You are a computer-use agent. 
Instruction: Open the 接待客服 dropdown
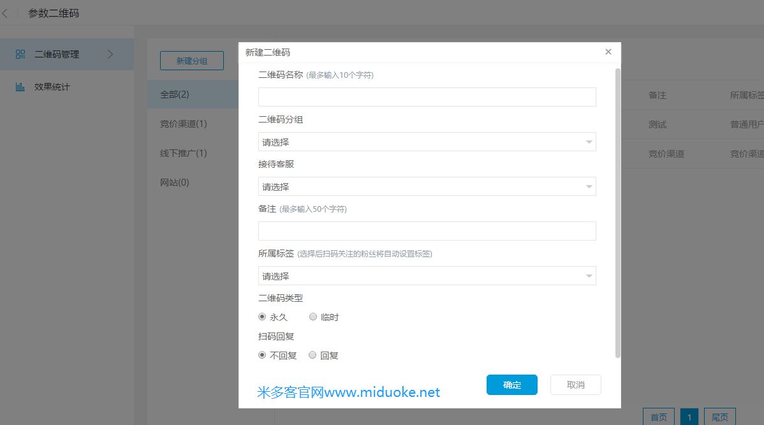pos(427,186)
